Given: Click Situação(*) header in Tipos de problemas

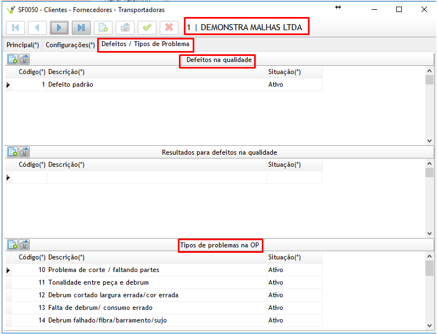Looking at the screenshot, I should (294, 257).
